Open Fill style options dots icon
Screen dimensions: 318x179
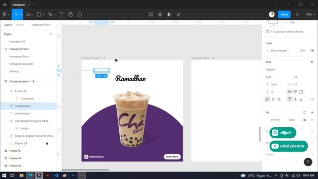(x=305, y=112)
